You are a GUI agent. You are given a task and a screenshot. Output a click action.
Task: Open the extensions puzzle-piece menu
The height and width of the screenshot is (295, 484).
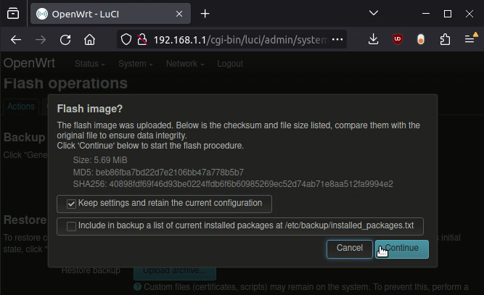click(445, 39)
